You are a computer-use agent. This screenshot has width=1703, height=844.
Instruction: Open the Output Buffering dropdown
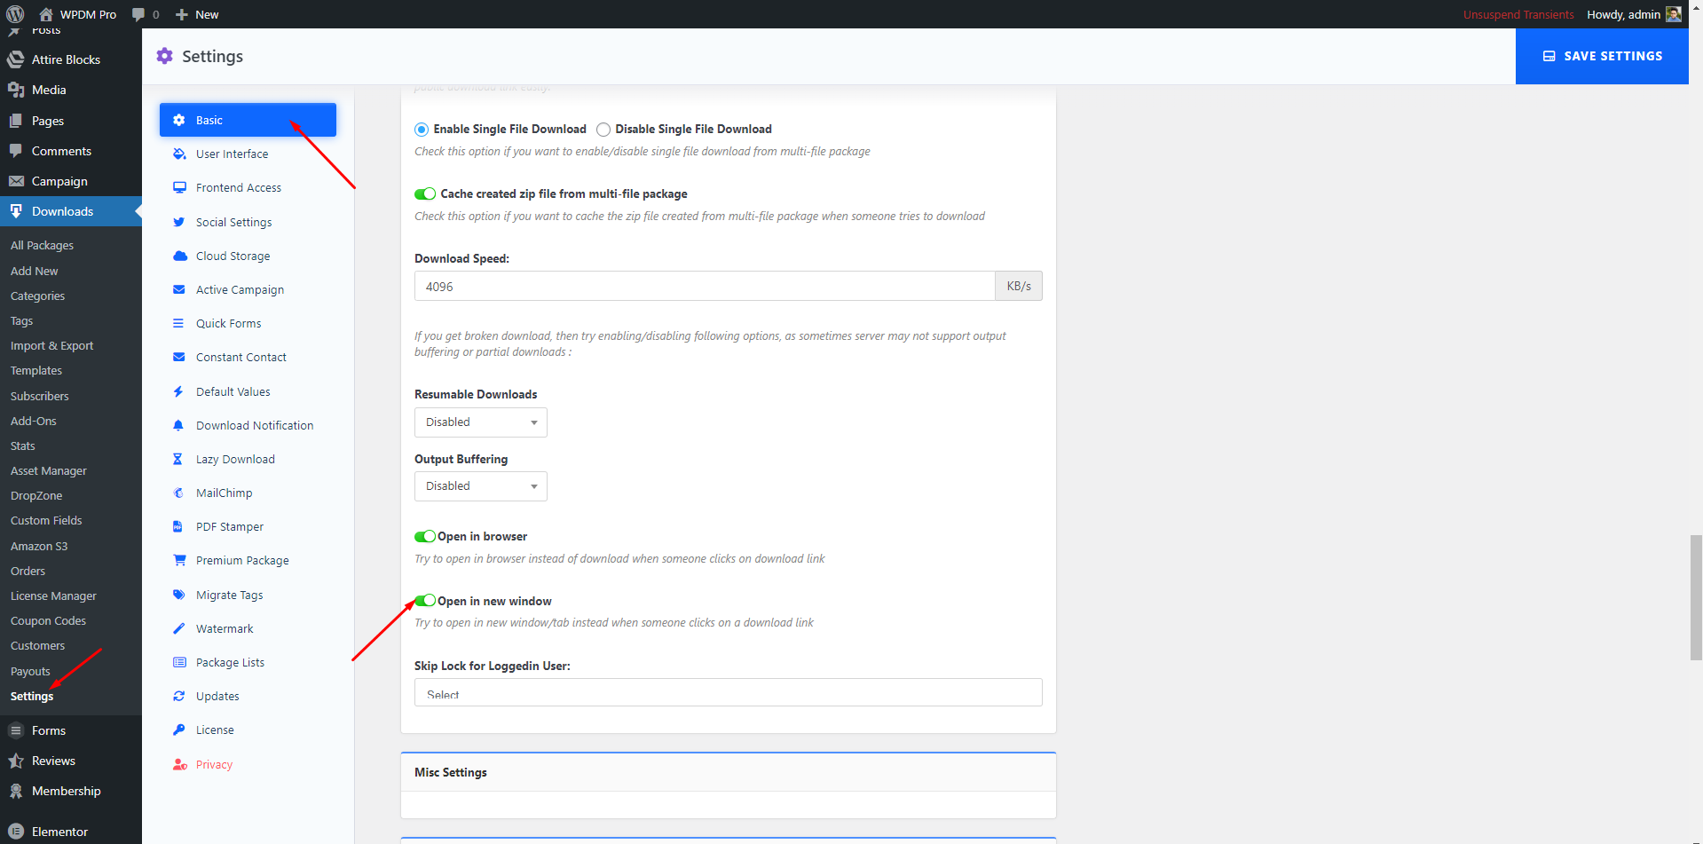pyautogui.click(x=481, y=486)
